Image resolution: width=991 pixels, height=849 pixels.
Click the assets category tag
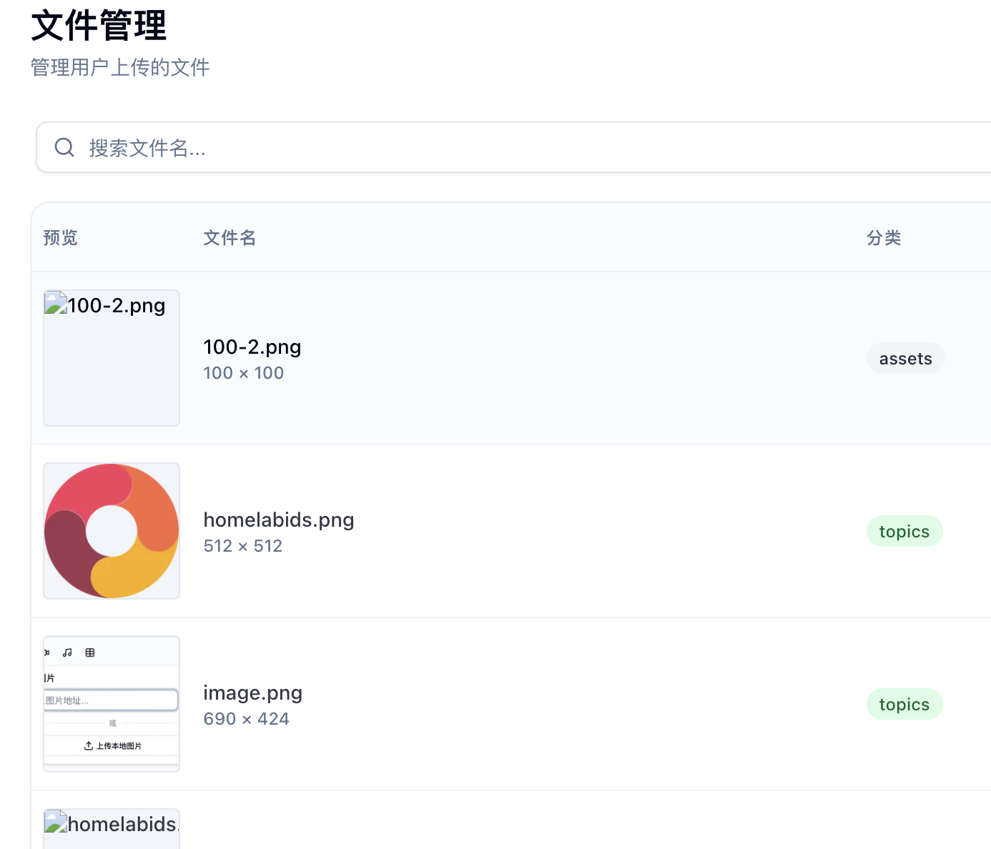point(905,359)
